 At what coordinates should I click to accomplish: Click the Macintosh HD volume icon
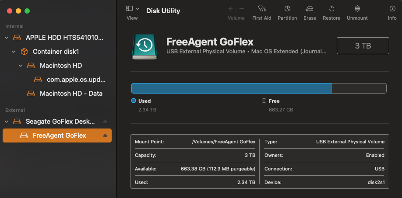[x=31, y=66]
